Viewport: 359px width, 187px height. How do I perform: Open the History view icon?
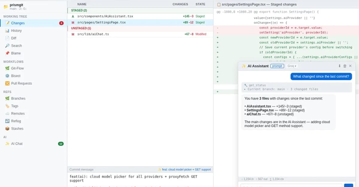[x=7, y=31]
